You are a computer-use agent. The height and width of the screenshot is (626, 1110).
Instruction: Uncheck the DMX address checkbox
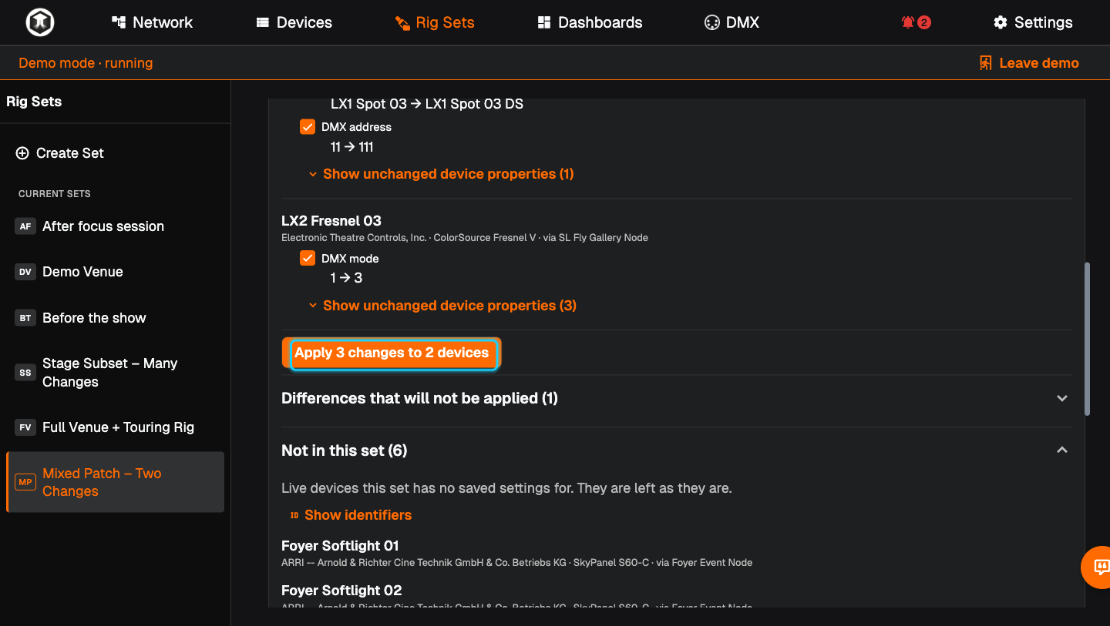coord(308,127)
